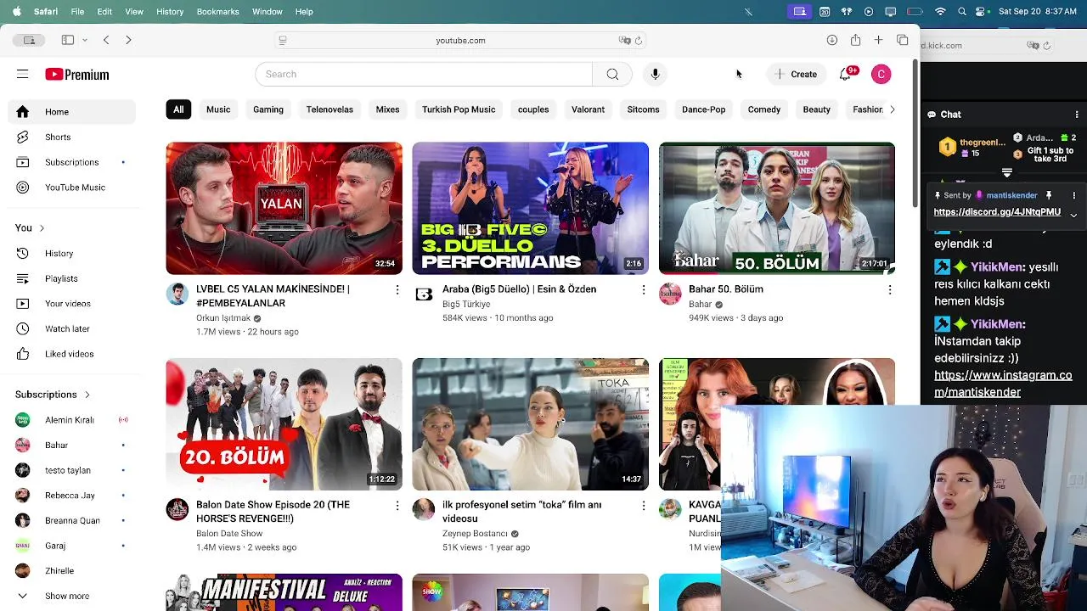Reload the youtube.com page
Image resolution: width=1087 pixels, height=611 pixels.
(639, 41)
